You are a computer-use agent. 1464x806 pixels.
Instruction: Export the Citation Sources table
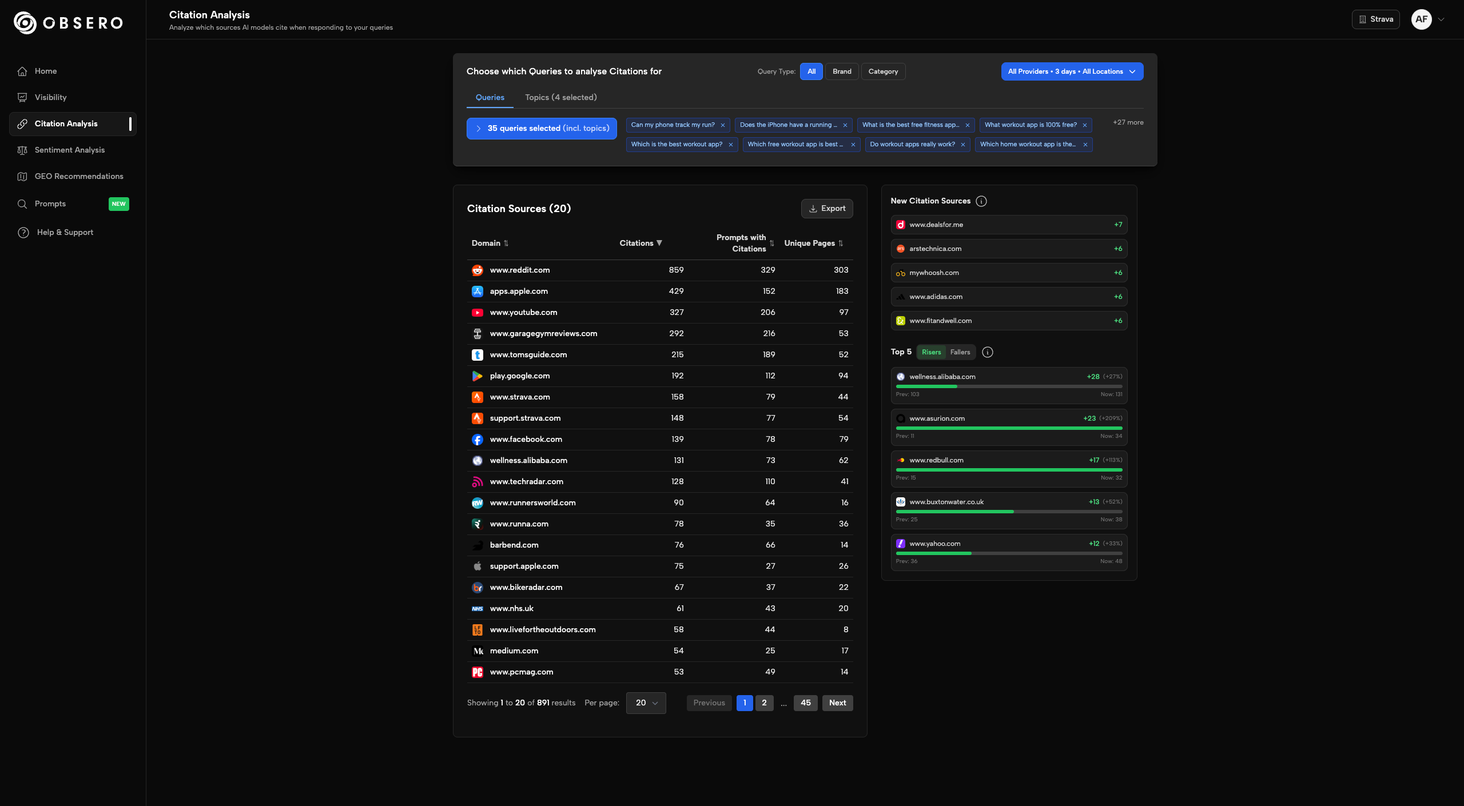coord(826,208)
